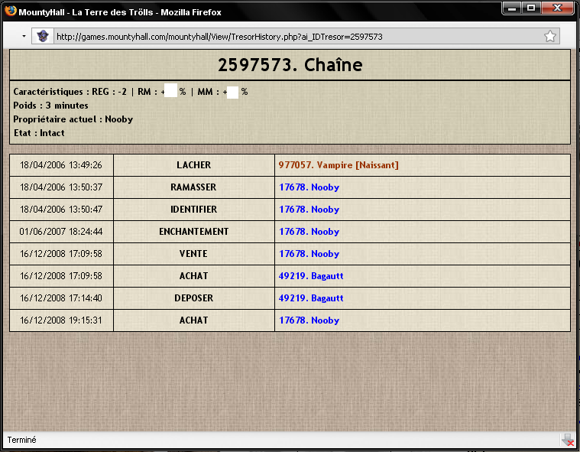Open the Nooby link in the RAMASSER row
The image size is (580, 452).
coord(309,187)
